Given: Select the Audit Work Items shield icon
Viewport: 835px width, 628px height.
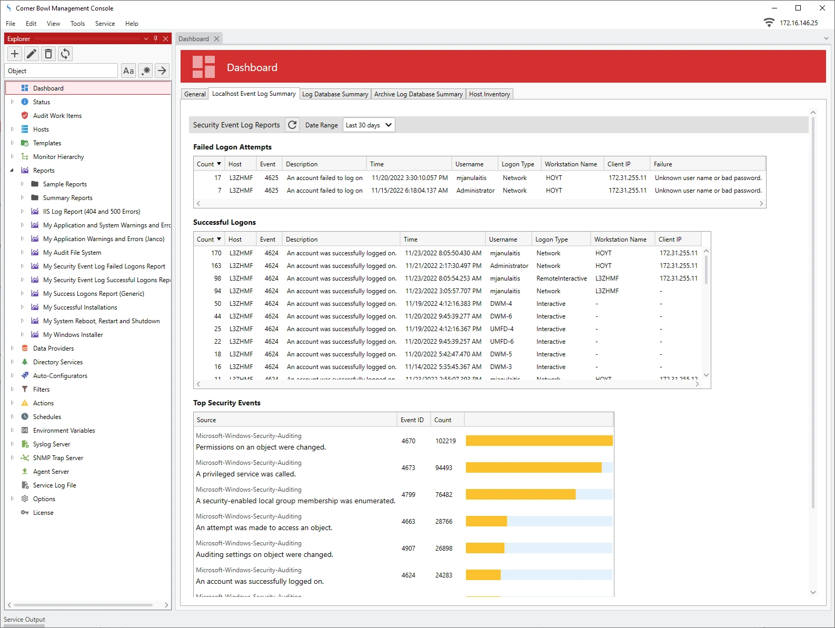Looking at the screenshot, I should 25,116.
